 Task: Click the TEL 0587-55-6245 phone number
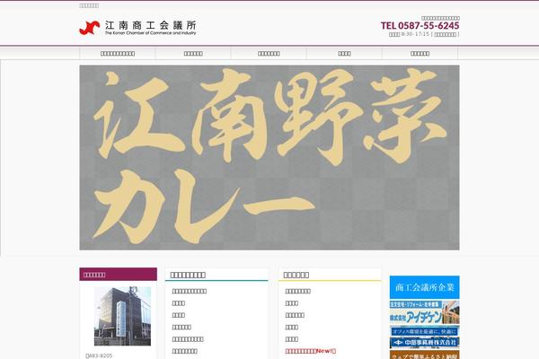pos(420,25)
